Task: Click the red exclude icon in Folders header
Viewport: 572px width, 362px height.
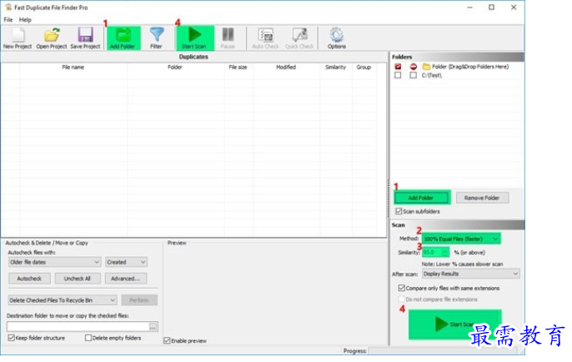Action: click(x=413, y=67)
